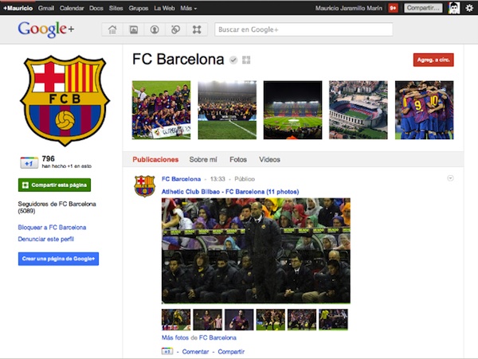
Task: Open the fourth small album thumbnail
Action: point(271,320)
